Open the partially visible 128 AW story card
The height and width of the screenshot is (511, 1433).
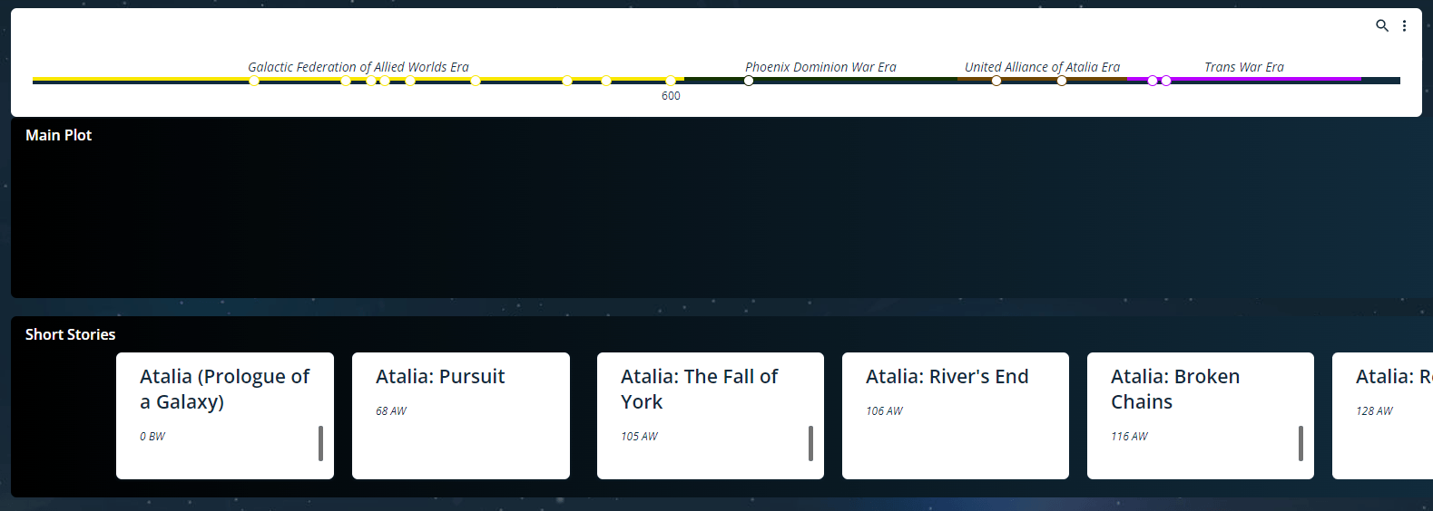[1383, 415]
